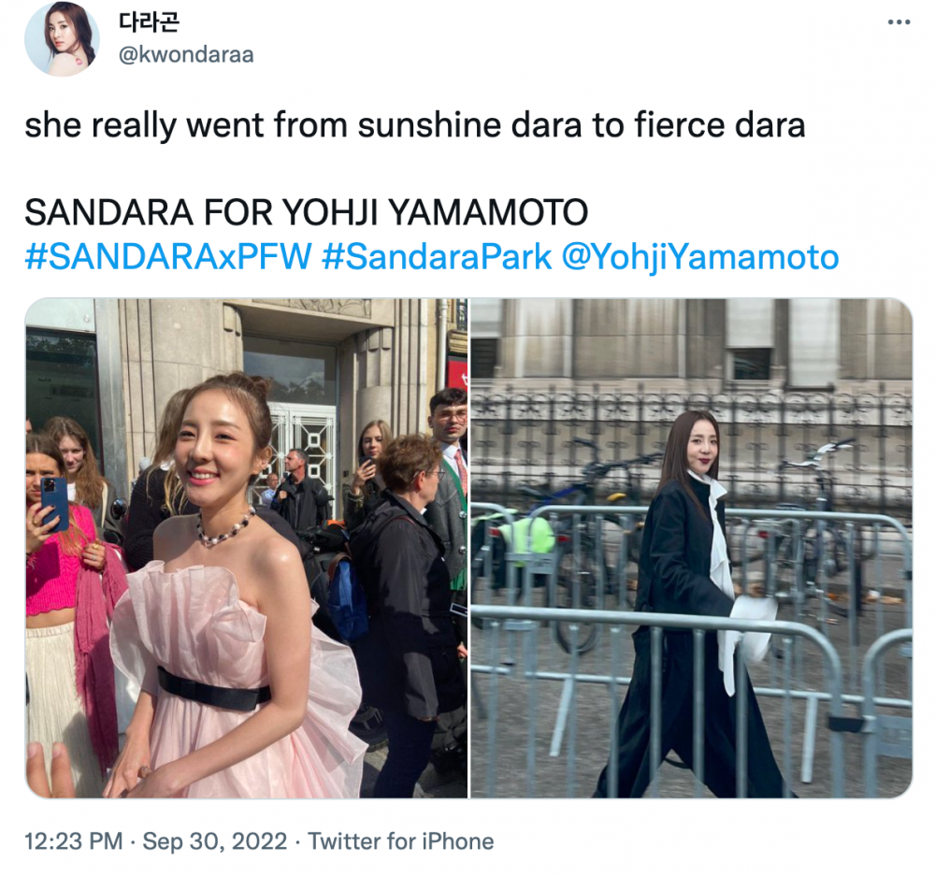The width and height of the screenshot is (935, 876).
Task: Enlarge the right photo with black coat
Action: click(692, 548)
